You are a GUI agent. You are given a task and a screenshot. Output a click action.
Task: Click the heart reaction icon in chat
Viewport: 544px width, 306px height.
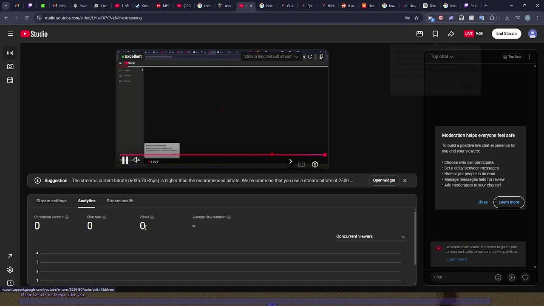(525, 277)
